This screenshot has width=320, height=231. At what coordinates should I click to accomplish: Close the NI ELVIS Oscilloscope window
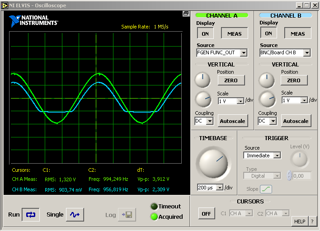(x=315, y=5)
